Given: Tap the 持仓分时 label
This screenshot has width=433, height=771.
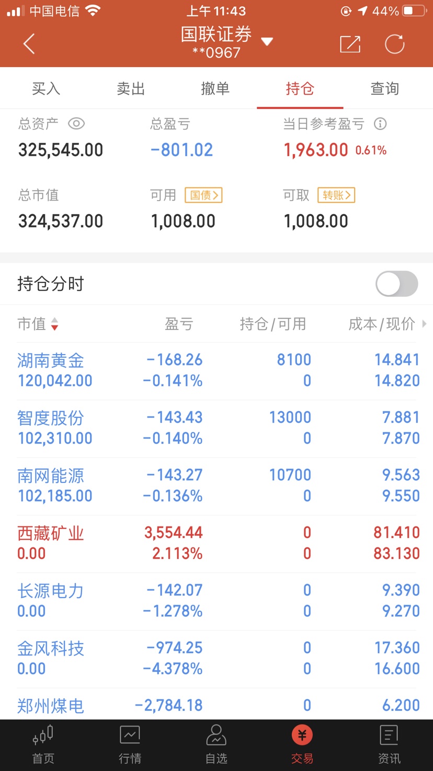Looking at the screenshot, I should [x=51, y=284].
